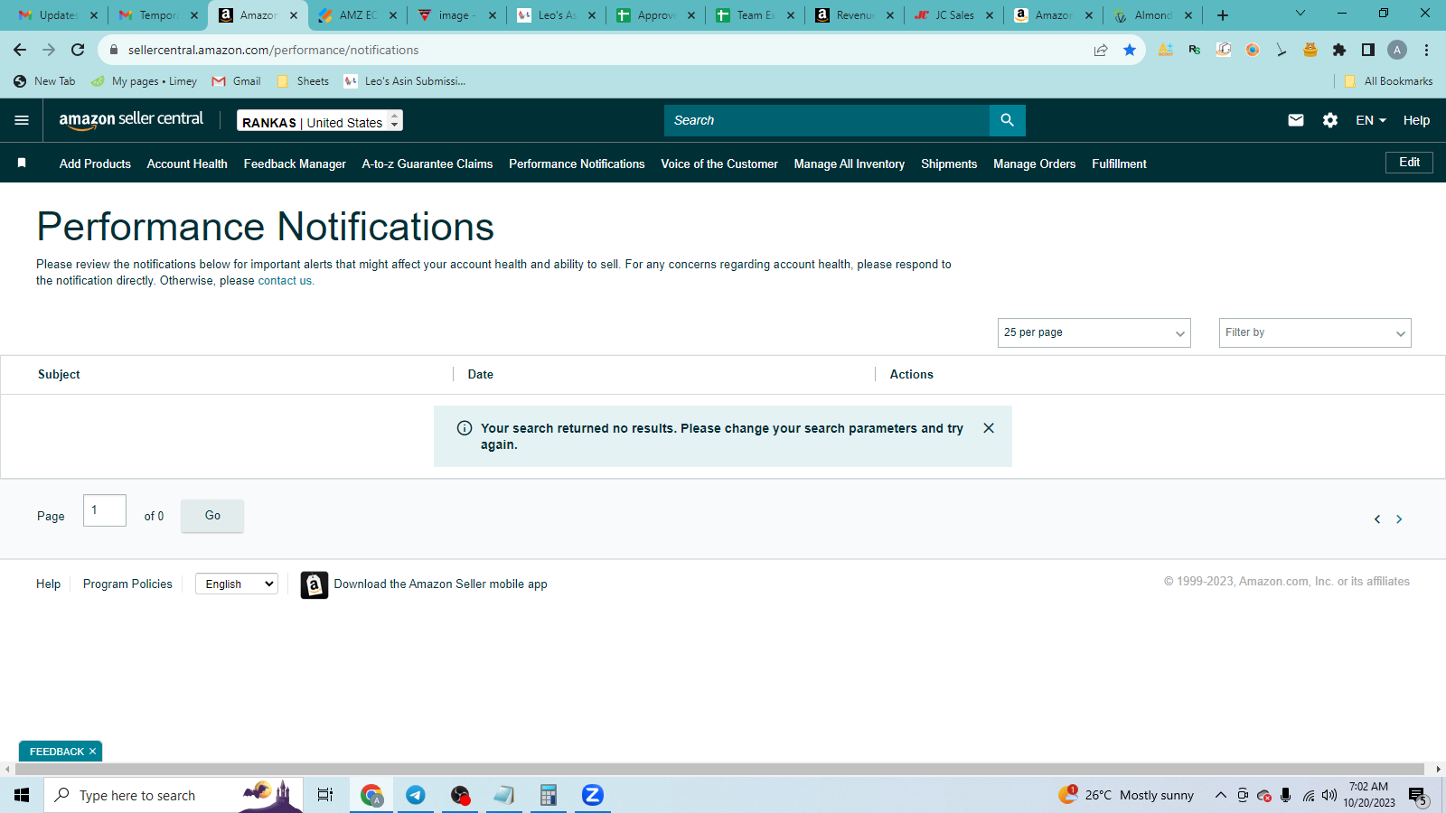Open the messages envelope icon
1446x813 pixels.
[x=1295, y=120]
